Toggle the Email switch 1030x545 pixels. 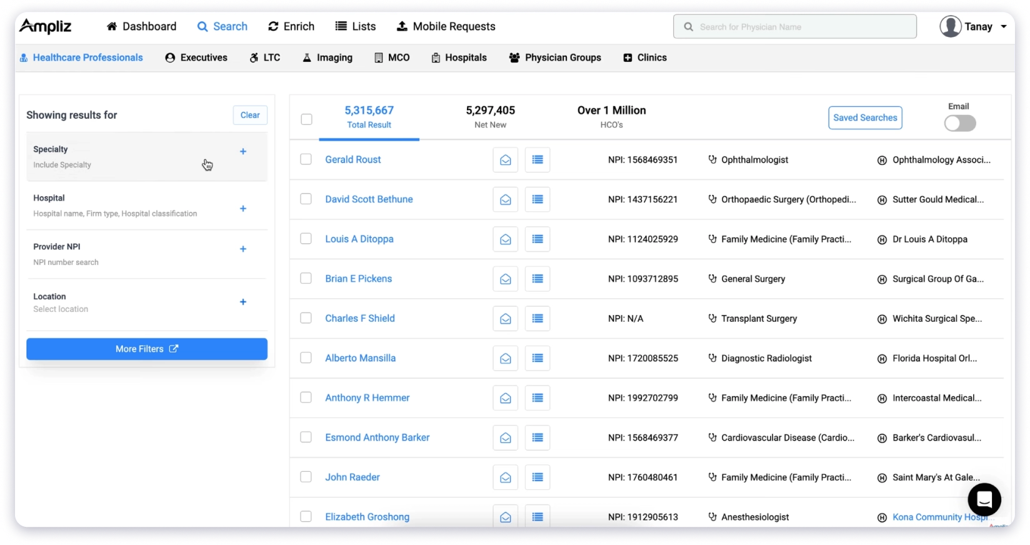[x=960, y=123]
